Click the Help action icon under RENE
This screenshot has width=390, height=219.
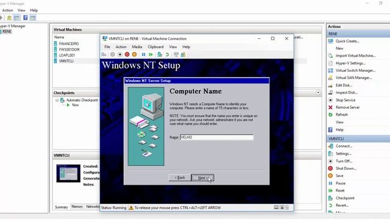(x=330, y=130)
